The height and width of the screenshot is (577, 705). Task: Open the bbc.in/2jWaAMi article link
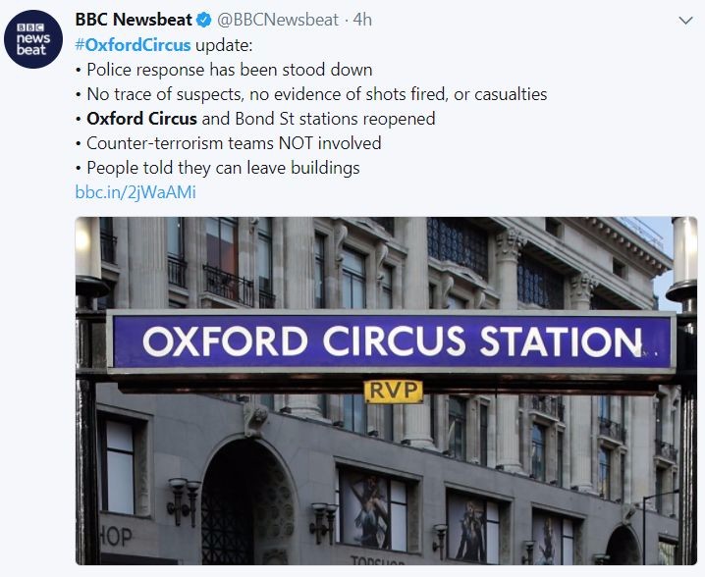pos(136,192)
